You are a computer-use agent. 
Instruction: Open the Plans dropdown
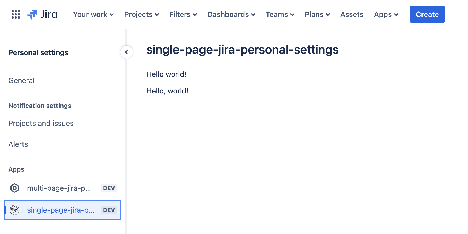pos(317,14)
